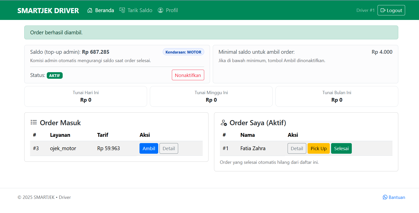Viewport: 419px width, 213px height.
Task: Click the Beranda home icon
Action: click(x=90, y=10)
